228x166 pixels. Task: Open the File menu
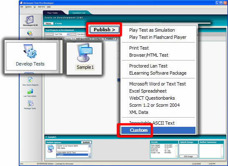click(22, 7)
